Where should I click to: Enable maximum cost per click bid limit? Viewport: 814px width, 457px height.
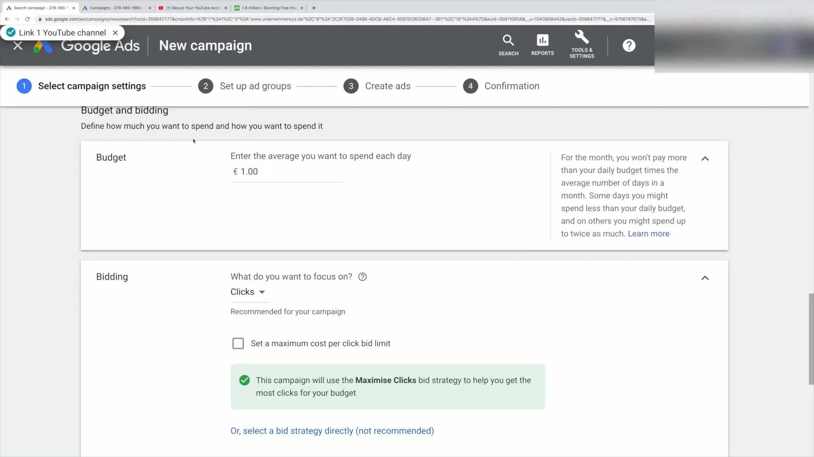[x=238, y=343]
